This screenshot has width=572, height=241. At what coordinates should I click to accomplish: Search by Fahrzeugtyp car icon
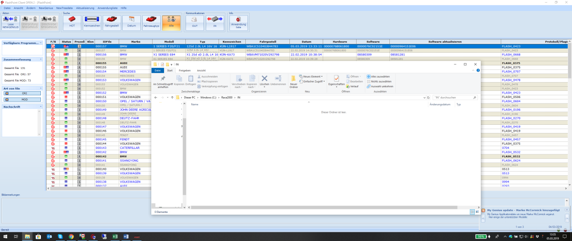[x=151, y=23]
